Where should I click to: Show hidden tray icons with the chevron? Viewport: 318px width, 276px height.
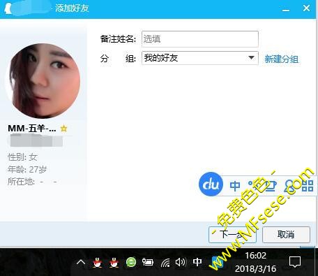81,263
